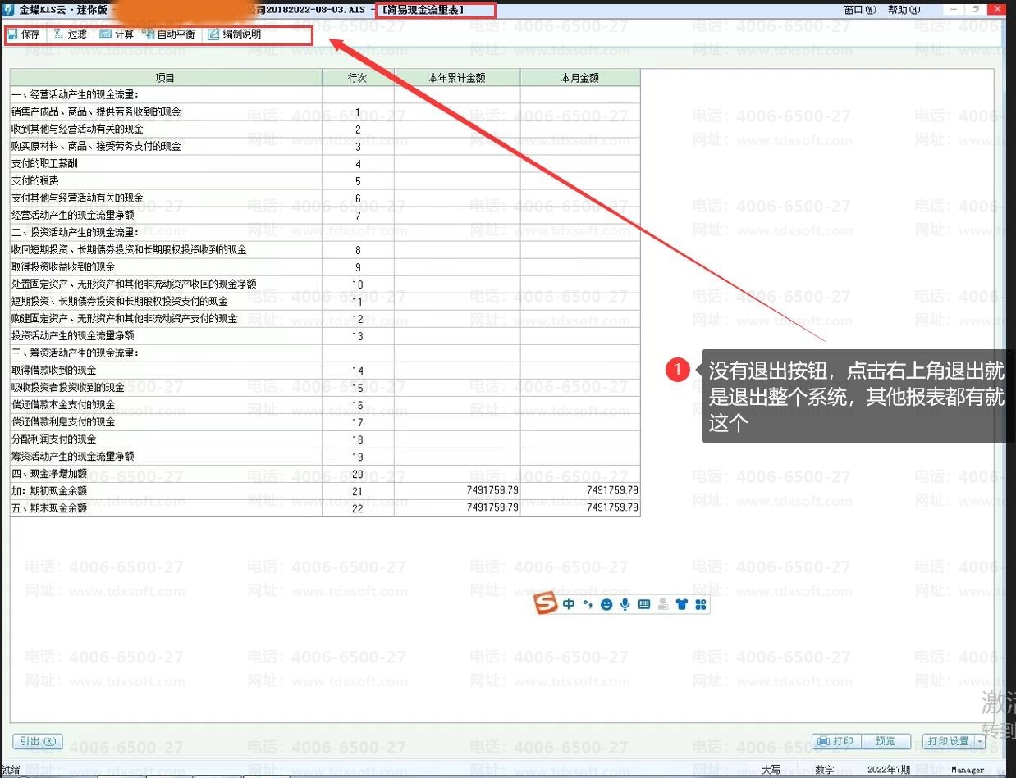The width and height of the screenshot is (1016, 778).
Task: Select row 筹资活动产生的现金流量净额
Action: [x=325, y=457]
